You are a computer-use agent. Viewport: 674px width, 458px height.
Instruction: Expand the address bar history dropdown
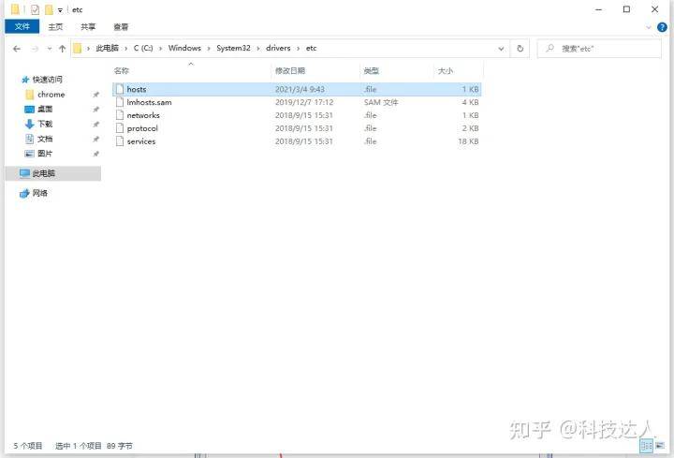[501, 49]
